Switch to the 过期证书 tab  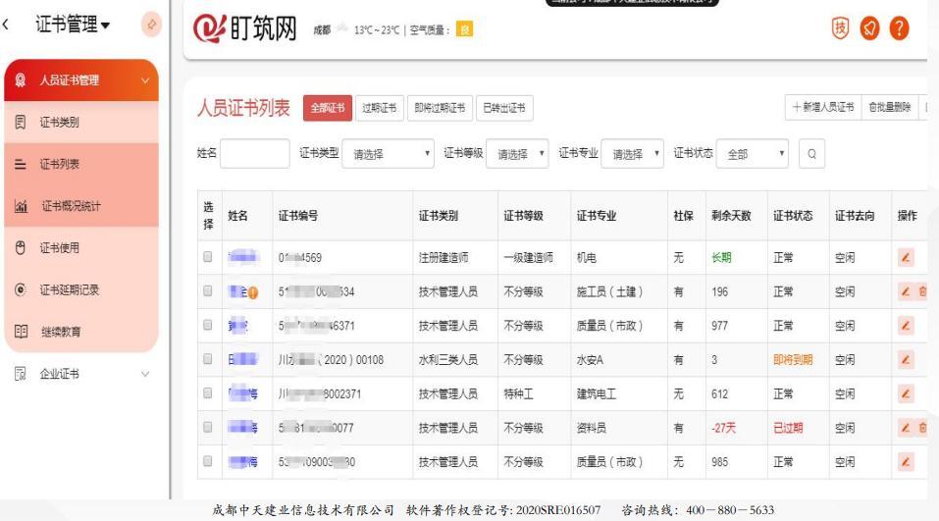coord(378,107)
